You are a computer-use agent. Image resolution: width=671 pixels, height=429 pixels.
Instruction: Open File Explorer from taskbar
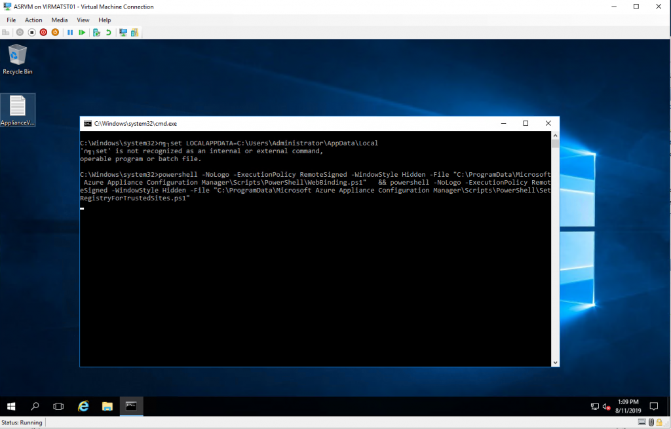pos(107,406)
